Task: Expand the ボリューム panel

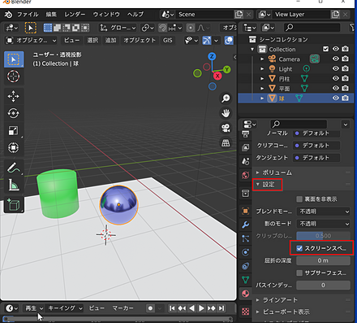Action: 274,172
